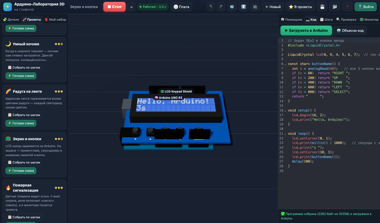Select the LCD Keypad Shield label
The width and height of the screenshot is (380, 223).
(176, 91)
